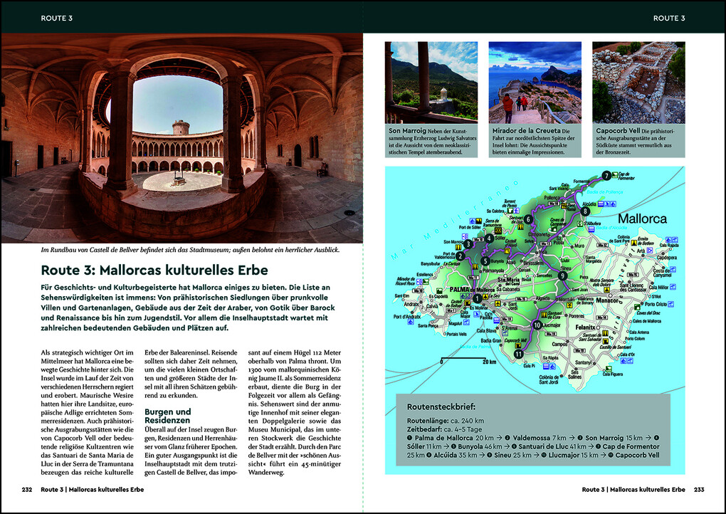Click route stop marker 5 at Bunyola
This screenshot has width=726, height=514.
[x=485, y=261]
